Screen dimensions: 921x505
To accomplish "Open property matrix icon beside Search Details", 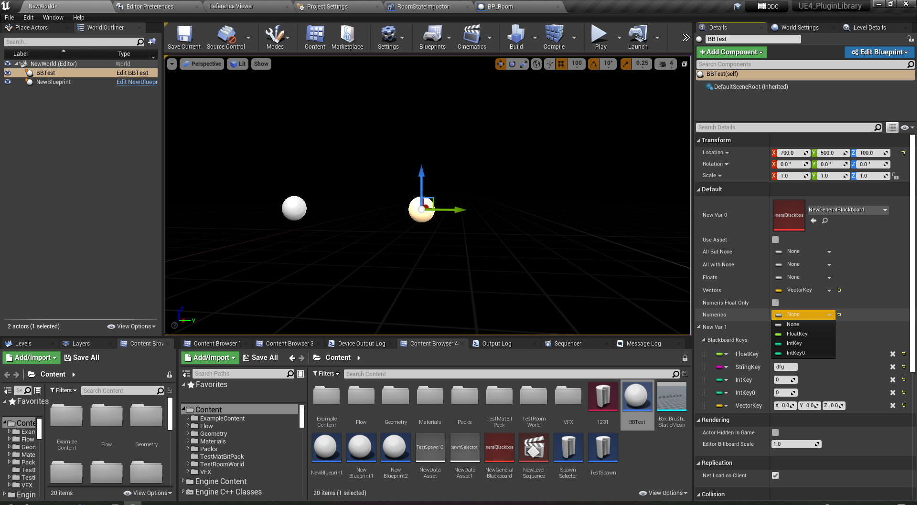I will (x=892, y=127).
